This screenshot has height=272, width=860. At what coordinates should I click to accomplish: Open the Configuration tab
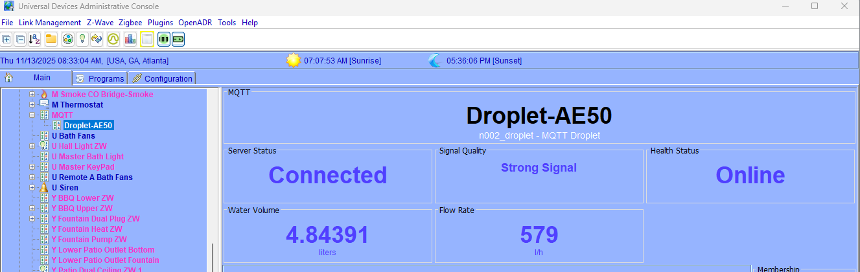pos(162,78)
